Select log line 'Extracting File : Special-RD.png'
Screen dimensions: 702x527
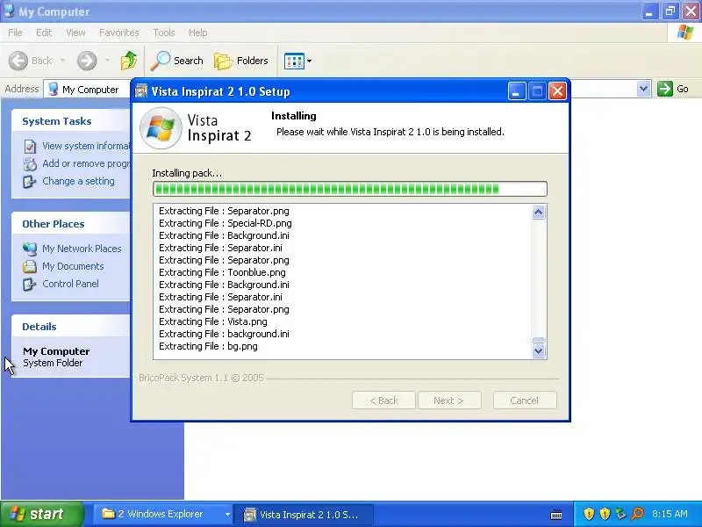pyautogui.click(x=226, y=223)
